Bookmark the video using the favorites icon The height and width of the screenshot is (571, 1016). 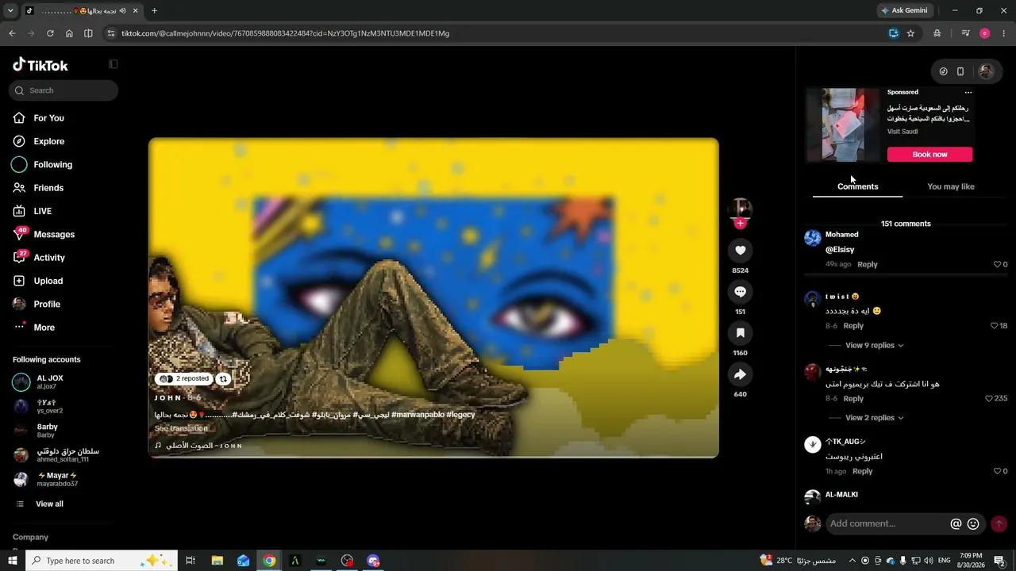point(740,333)
